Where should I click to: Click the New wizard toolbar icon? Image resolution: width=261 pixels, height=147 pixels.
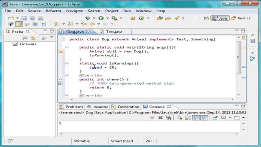[x=11, y=18]
